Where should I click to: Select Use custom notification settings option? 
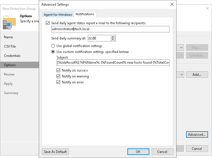click(x=53, y=52)
